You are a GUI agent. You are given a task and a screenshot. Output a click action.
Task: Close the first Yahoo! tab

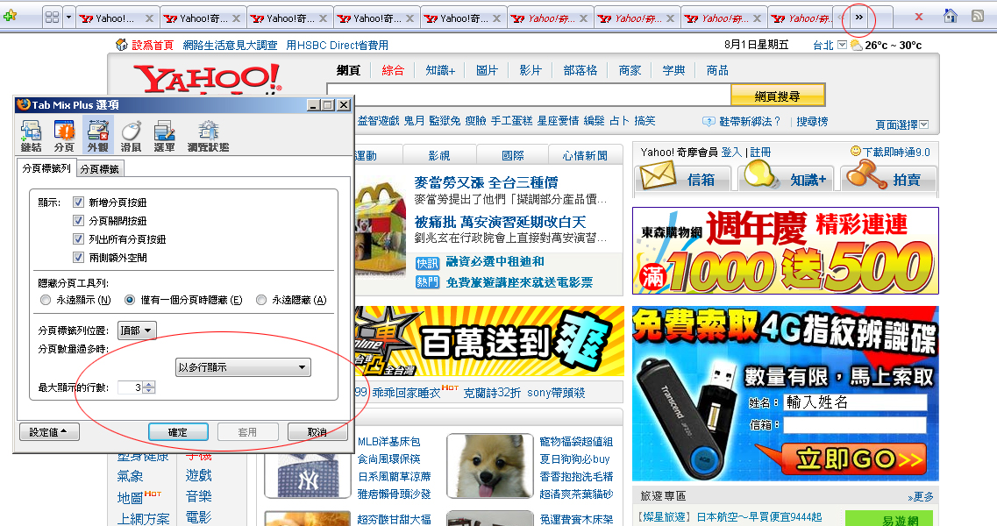pos(149,18)
